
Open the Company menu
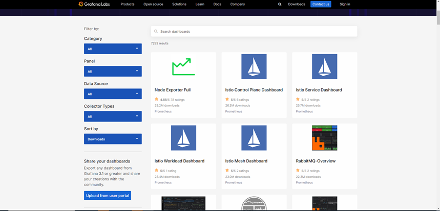(x=238, y=4)
